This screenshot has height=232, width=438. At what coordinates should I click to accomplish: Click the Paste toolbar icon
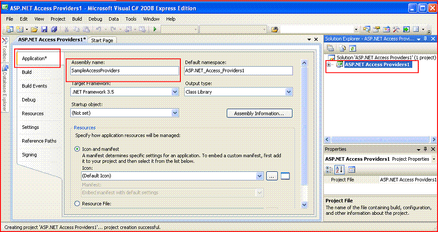click(x=86, y=29)
